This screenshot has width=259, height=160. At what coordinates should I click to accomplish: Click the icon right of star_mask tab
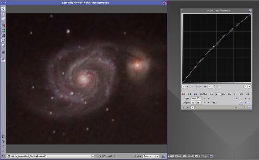coord(211,156)
